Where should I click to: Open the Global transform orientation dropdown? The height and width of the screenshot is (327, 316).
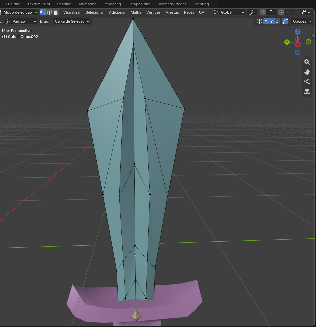[x=229, y=12]
